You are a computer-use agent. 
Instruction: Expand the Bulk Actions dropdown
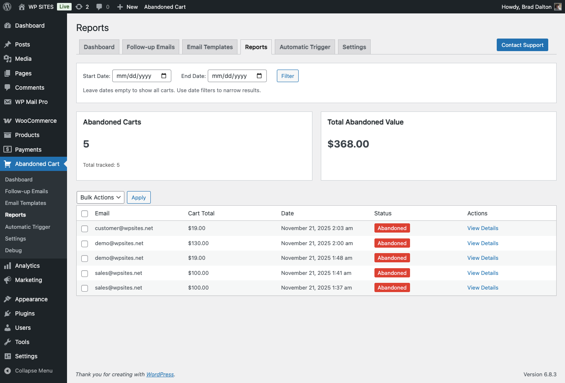(101, 197)
